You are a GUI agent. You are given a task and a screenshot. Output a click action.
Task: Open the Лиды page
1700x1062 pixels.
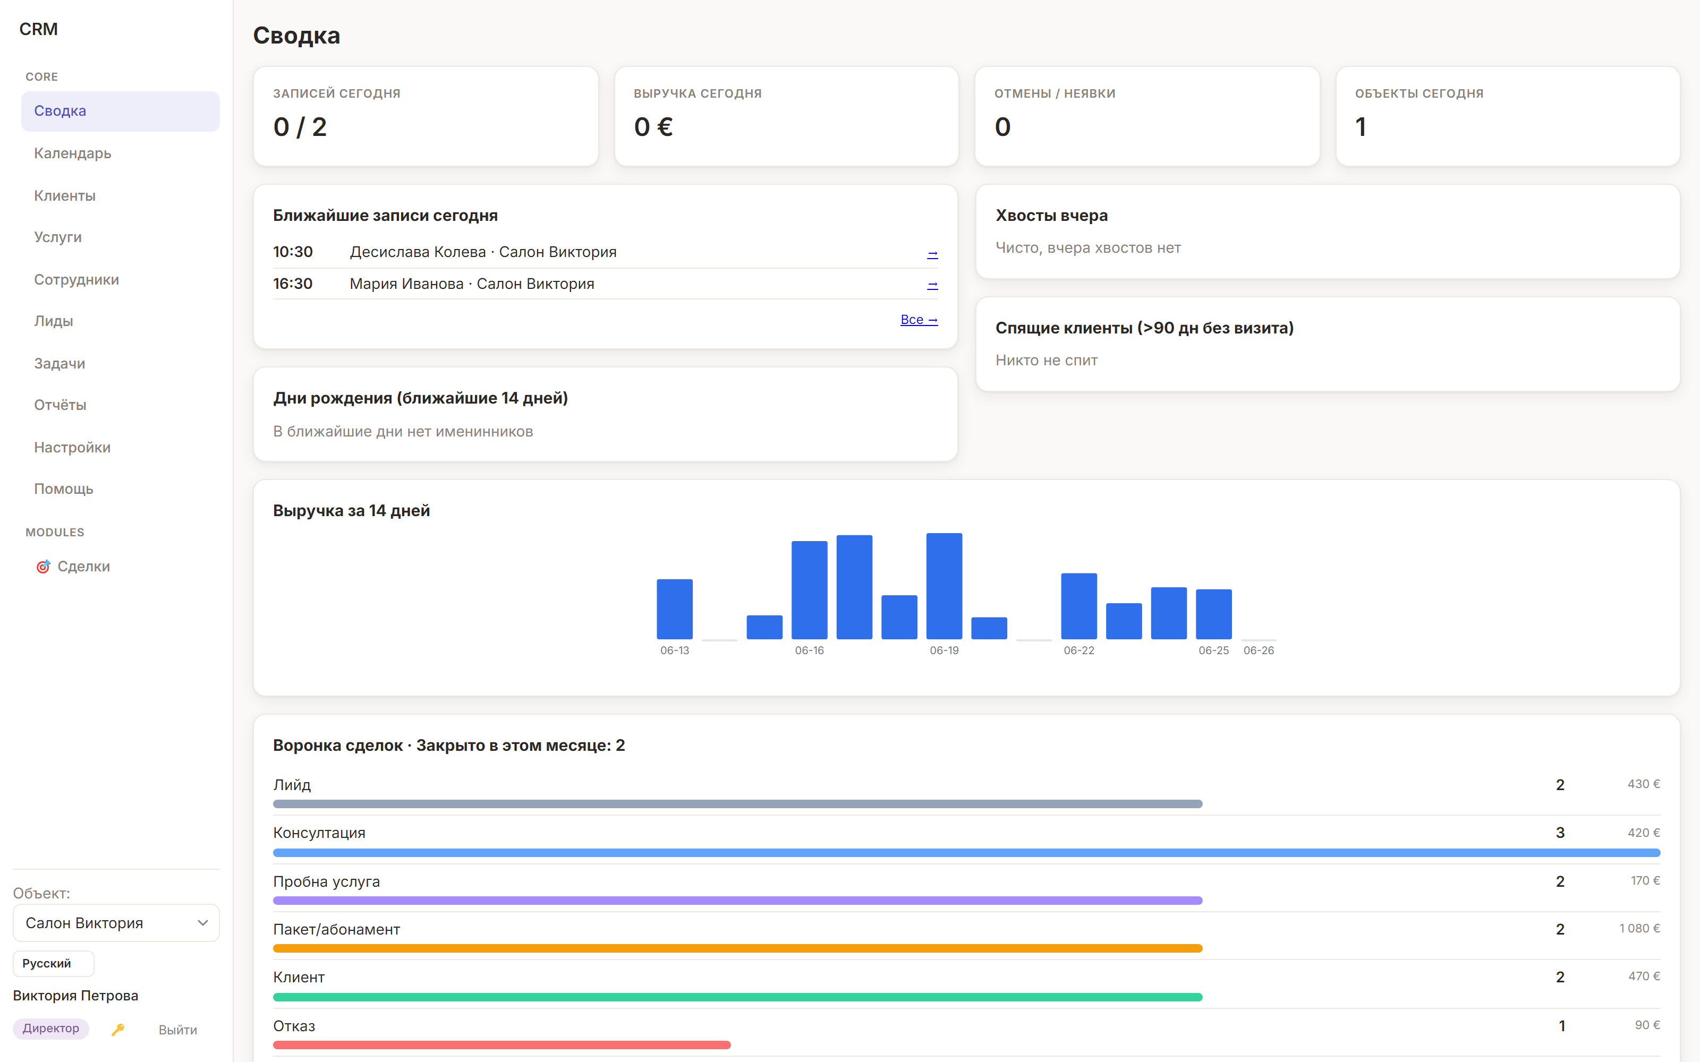coord(120,321)
